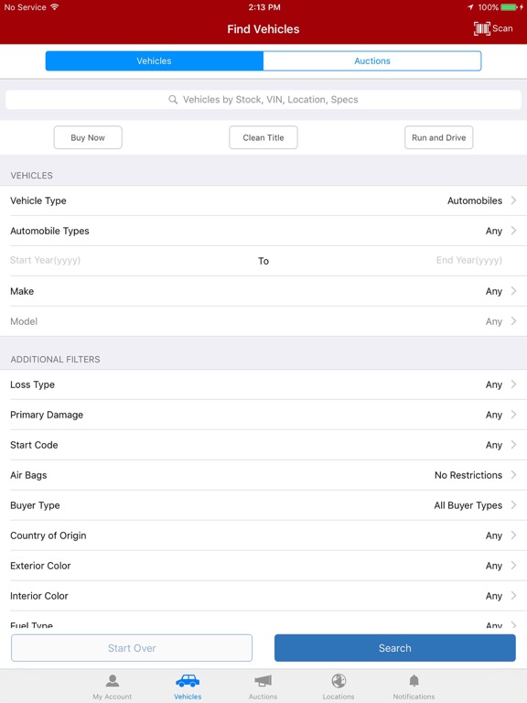This screenshot has height=703, width=527.
Task: Open the Make selection list
Action: pos(263,291)
